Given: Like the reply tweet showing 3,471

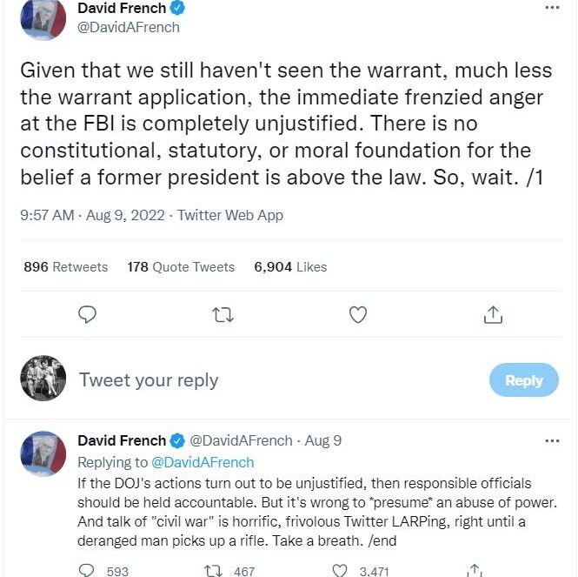Looking at the screenshot, I should (339, 570).
